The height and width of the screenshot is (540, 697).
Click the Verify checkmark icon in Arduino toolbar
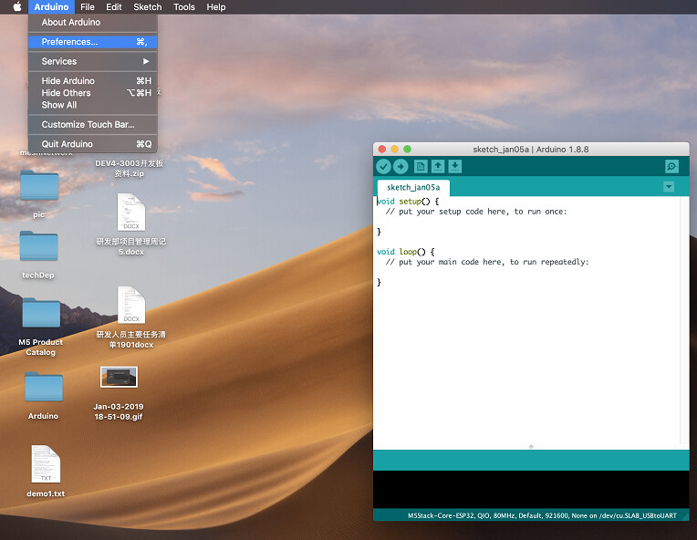click(383, 167)
